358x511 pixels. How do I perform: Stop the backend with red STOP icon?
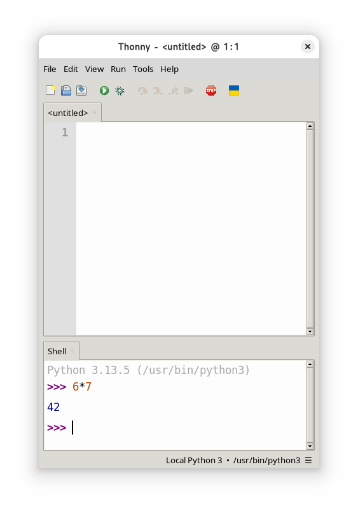point(211,90)
